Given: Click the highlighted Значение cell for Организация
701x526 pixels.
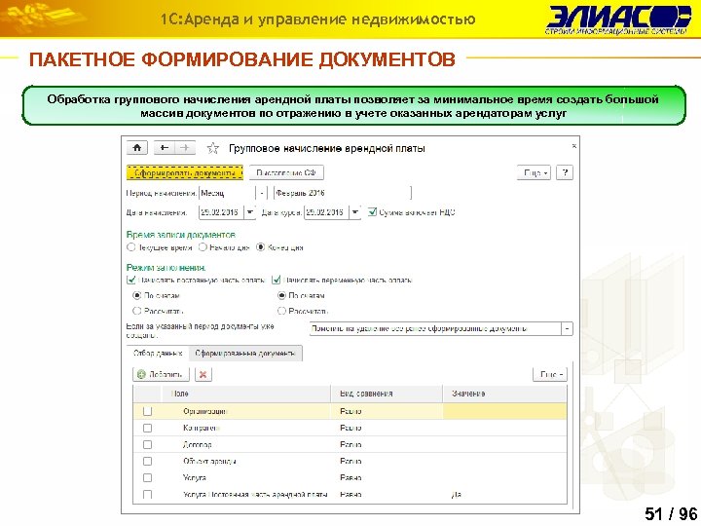Looking at the screenshot, I should (504, 411).
